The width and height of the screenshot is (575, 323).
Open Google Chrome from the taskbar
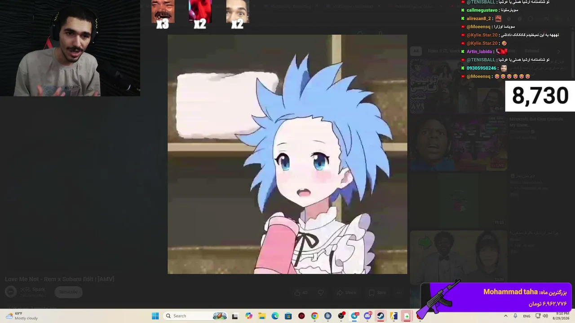314,316
